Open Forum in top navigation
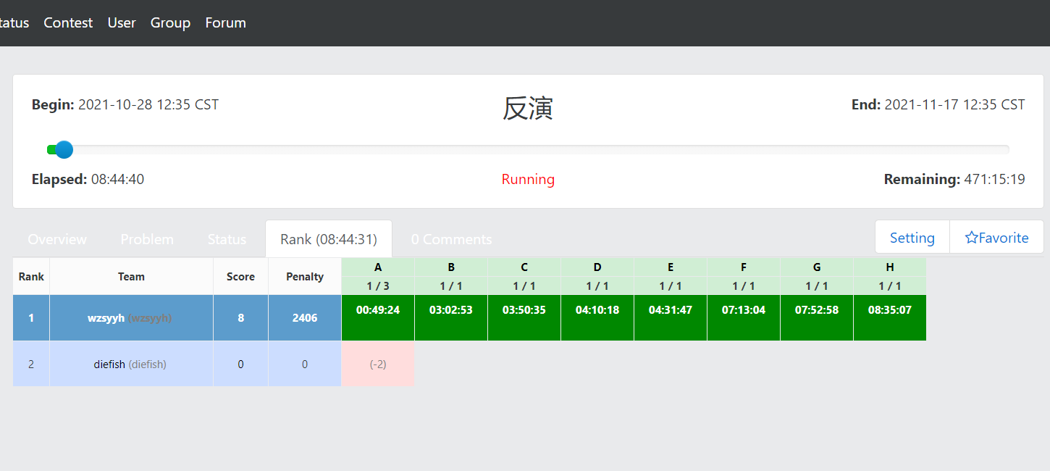This screenshot has height=471, width=1050. pos(225,22)
